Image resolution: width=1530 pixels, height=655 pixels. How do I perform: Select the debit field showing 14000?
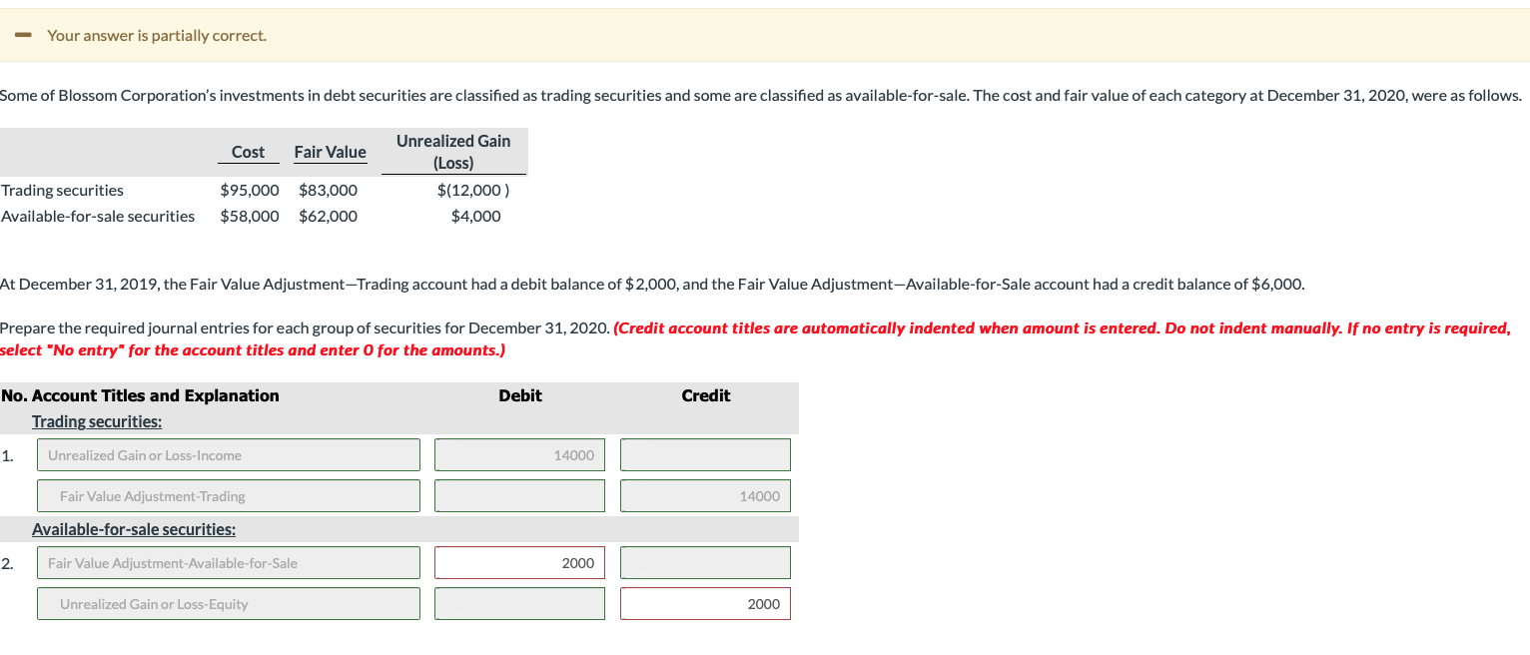[518, 454]
